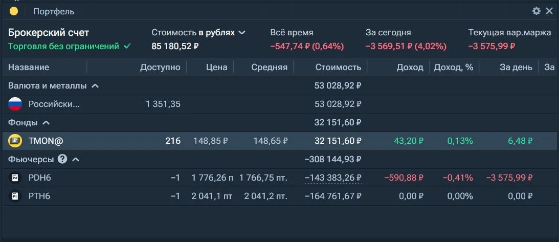Image resolution: width=559 pixels, height=242 pixels.
Task: Select the TMON@ row name
Action: tap(46, 141)
